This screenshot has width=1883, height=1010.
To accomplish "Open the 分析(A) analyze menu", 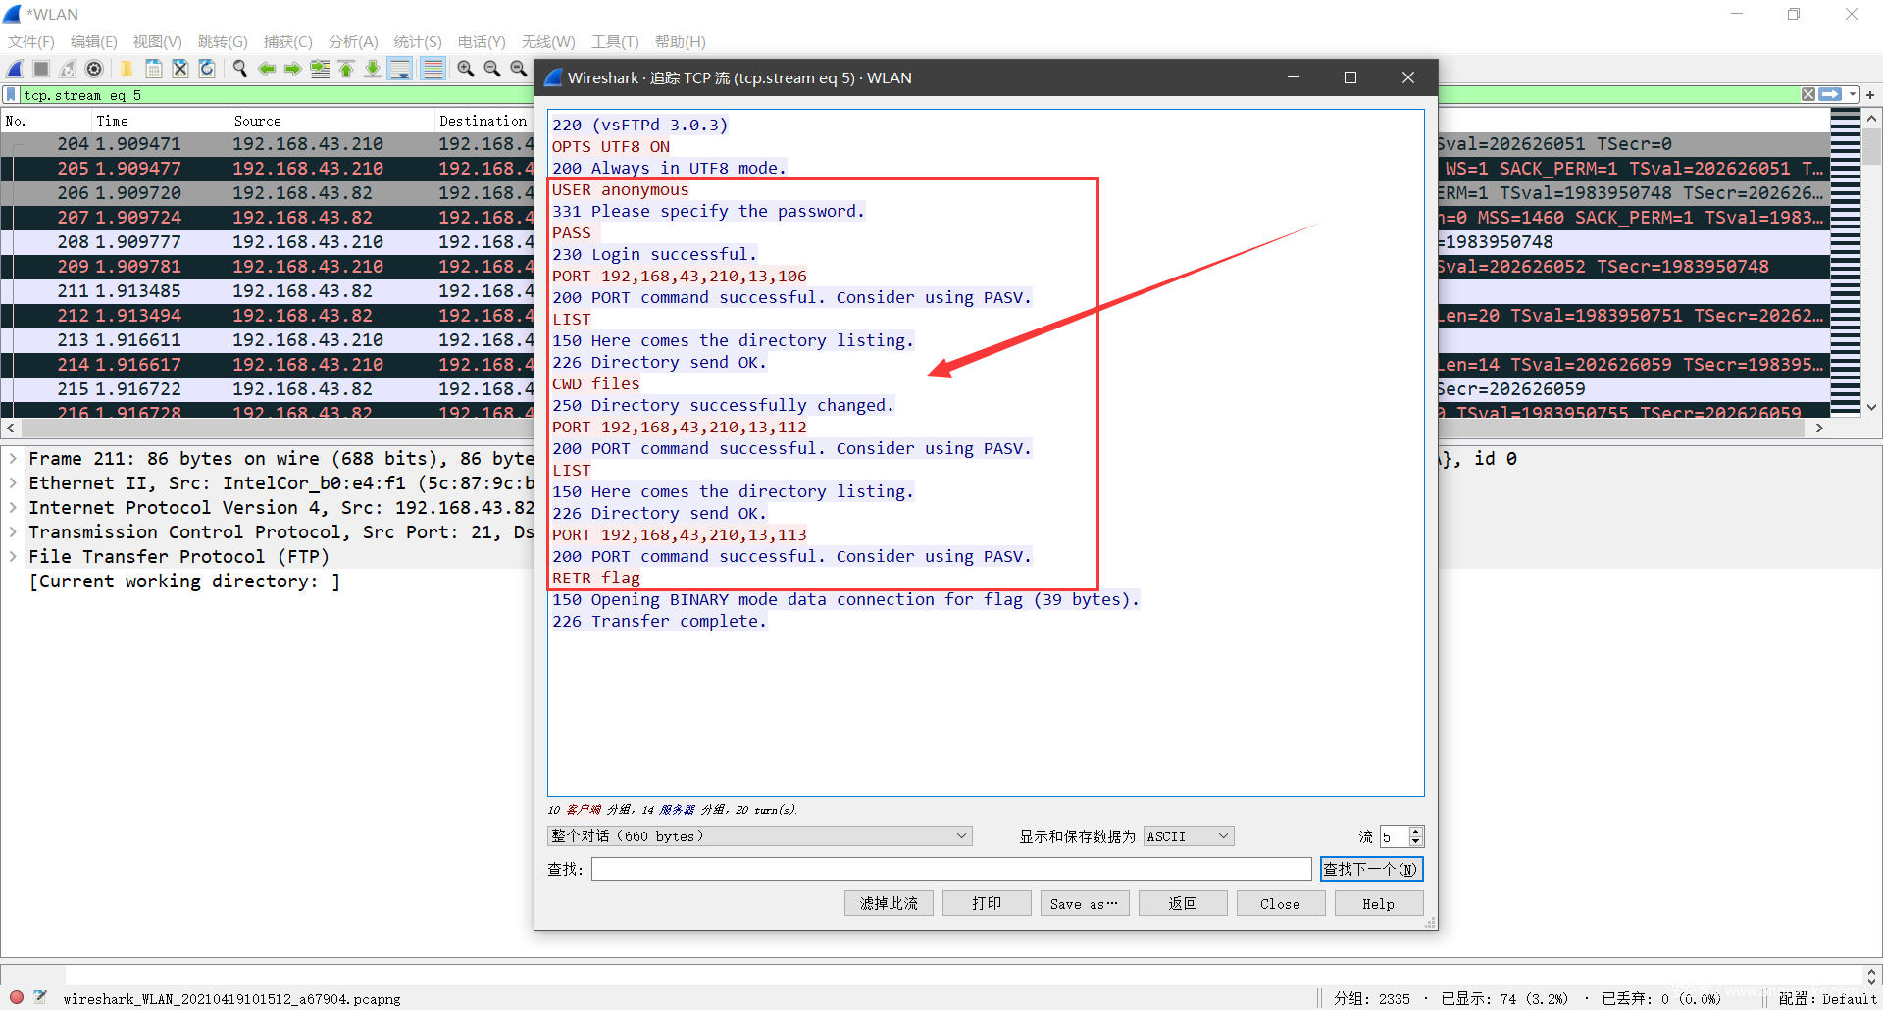I will click(x=352, y=41).
